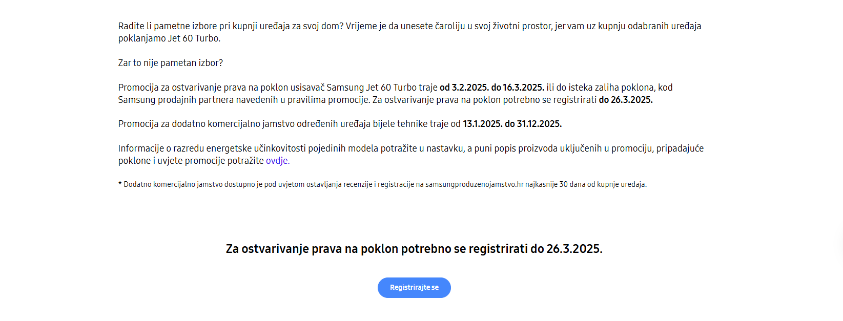Click the Jet 60 Turbo gift registration button
Screen dimensions: 843x321
click(x=414, y=287)
